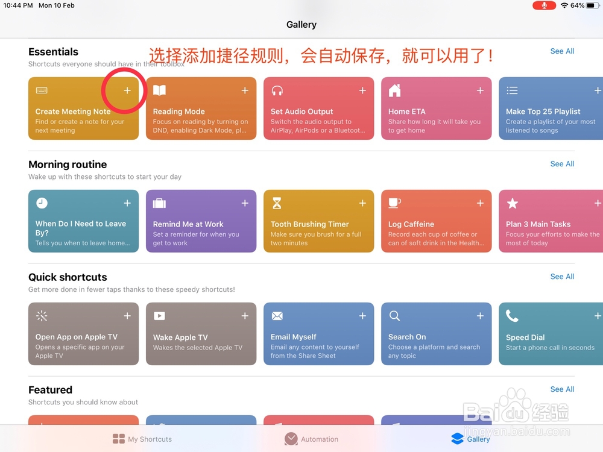Tap the envelope icon on Email Myself

pyautogui.click(x=277, y=316)
